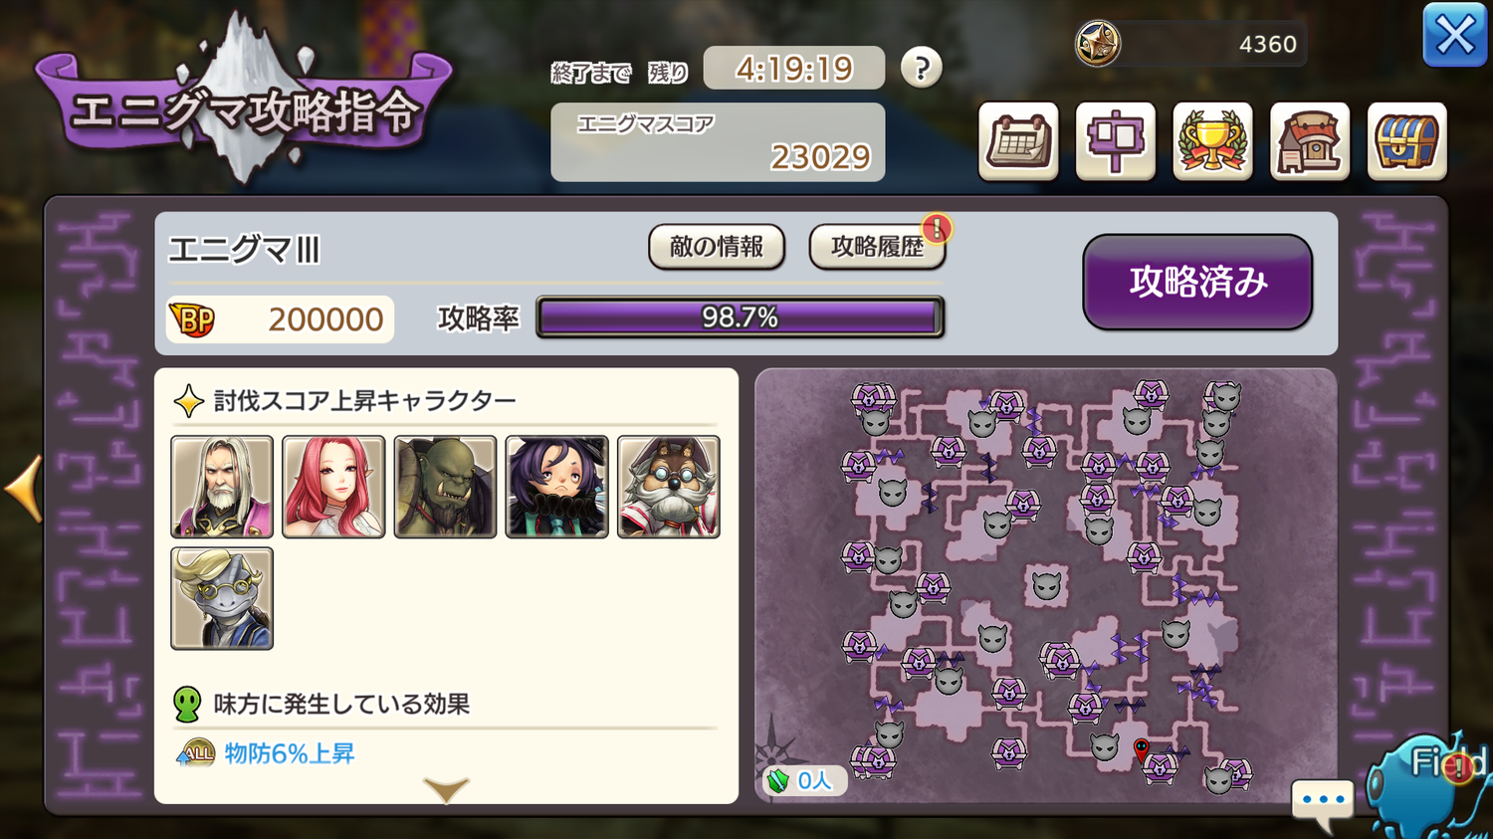
Task: Close the Enigma screen with X
Action: 1454,36
